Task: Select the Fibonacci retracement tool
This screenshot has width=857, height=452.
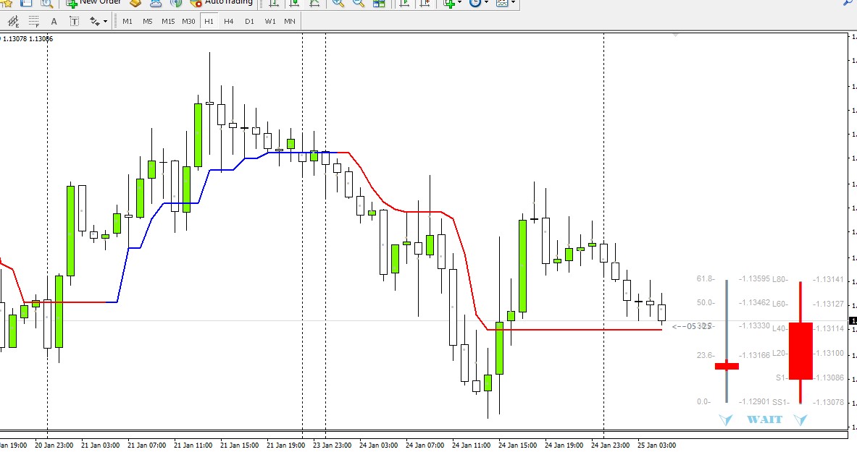Action: click(34, 21)
